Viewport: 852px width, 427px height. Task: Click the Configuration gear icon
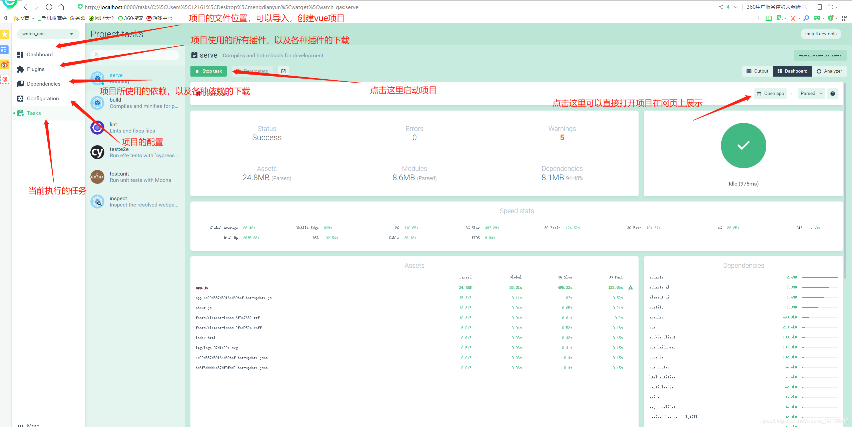point(20,98)
